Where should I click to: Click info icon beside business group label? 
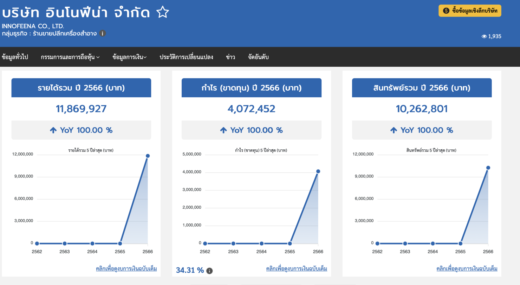click(102, 33)
